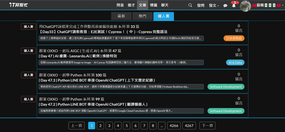Go to page 8 in pagination
This screenshot has width=285, height=132.
pos(153,126)
